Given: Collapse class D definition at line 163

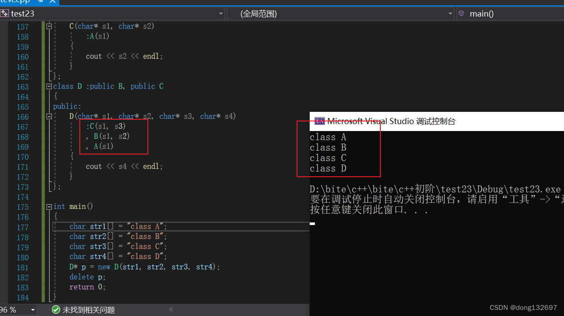Looking at the screenshot, I should click(x=49, y=87).
